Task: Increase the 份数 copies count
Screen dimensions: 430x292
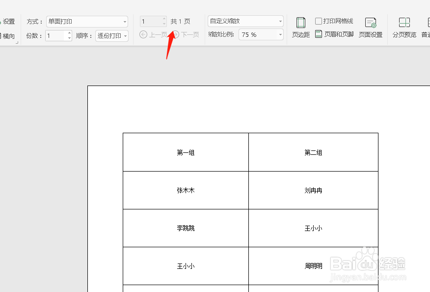Action: (x=69, y=33)
